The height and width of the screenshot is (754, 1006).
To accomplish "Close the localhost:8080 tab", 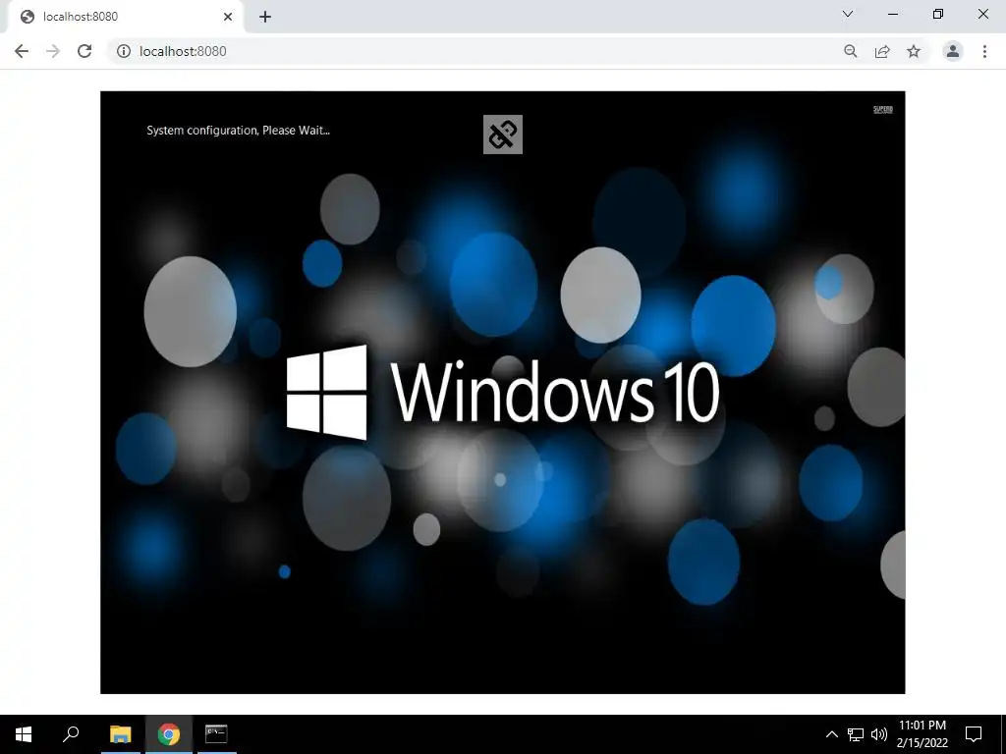I will [228, 17].
